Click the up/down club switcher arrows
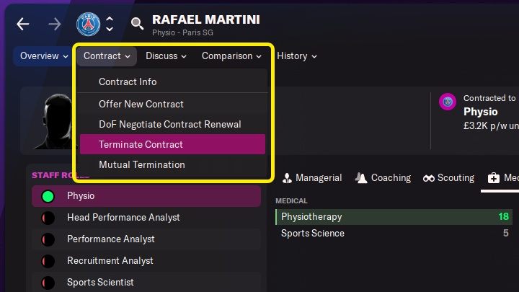 (x=110, y=24)
